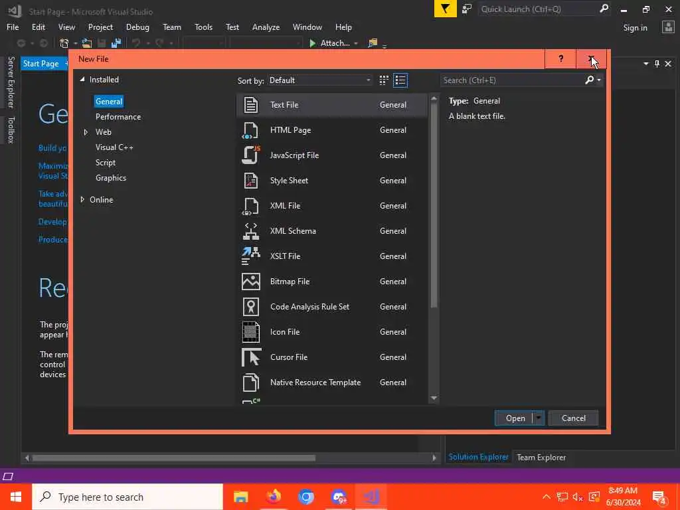Open the help question mark button
The image size is (680, 510).
coord(560,59)
